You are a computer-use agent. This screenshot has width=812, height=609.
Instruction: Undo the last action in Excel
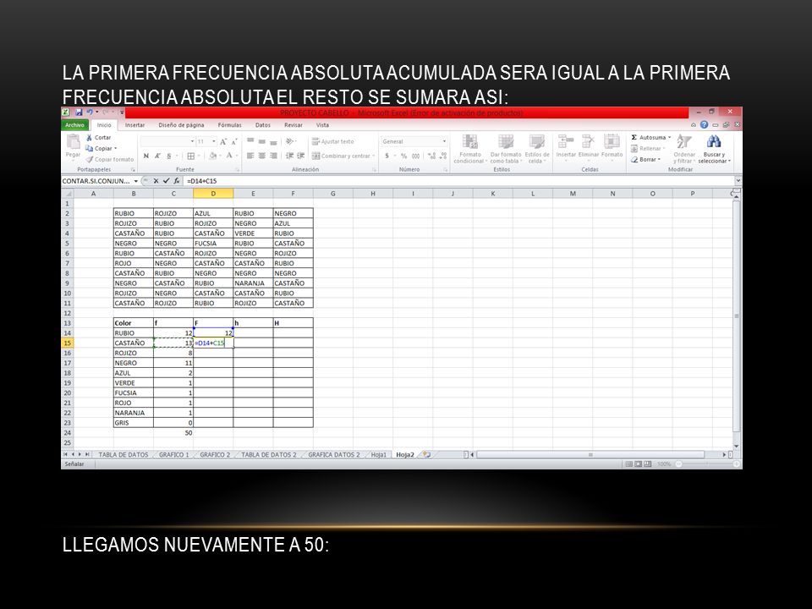click(x=90, y=112)
